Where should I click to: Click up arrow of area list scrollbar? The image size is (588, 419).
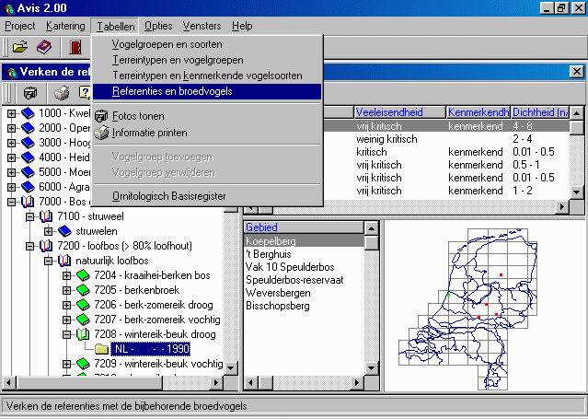(371, 227)
